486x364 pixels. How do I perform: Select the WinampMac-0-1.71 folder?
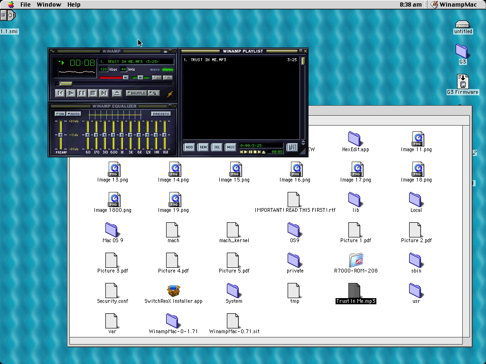point(173,323)
